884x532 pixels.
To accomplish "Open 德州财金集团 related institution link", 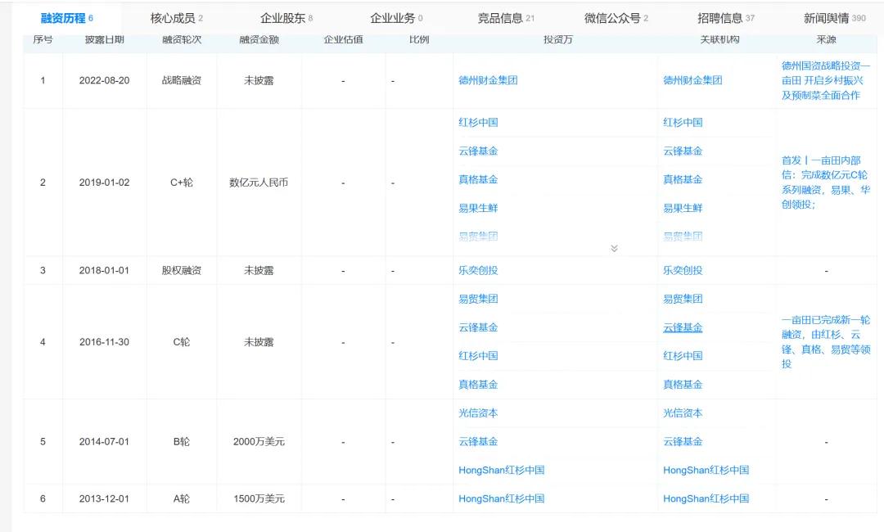I will tap(692, 80).
